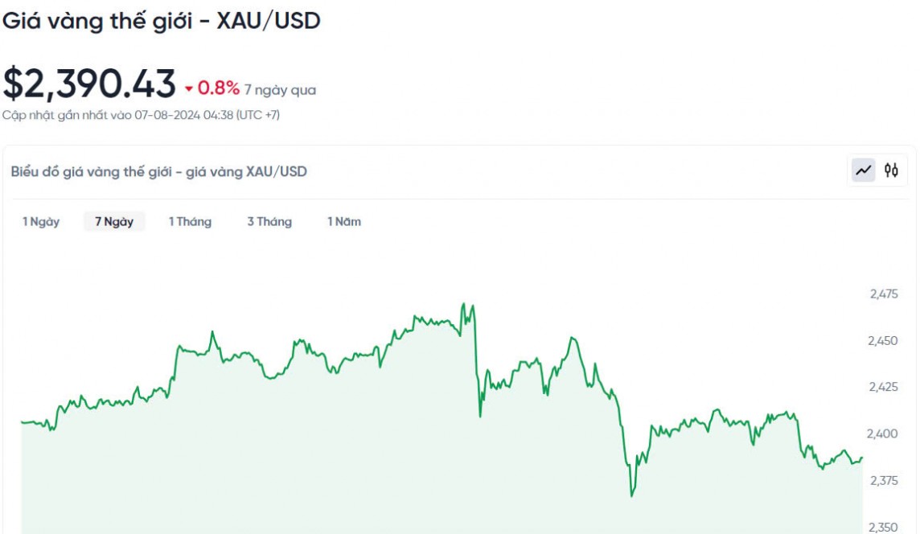Click the "Giá vàng thế giới - XAU/USD" heading
The width and height of the screenshot is (920, 534).
point(162,21)
